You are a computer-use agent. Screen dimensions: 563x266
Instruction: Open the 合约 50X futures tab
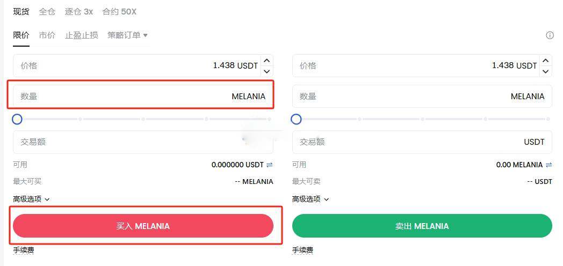coord(119,11)
